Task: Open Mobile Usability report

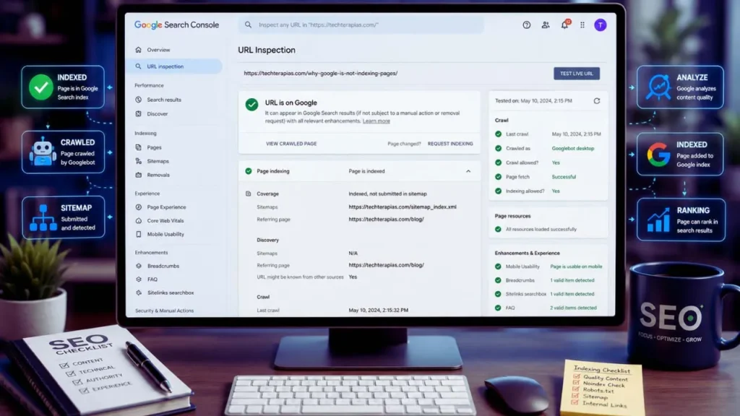Action: [x=165, y=235]
